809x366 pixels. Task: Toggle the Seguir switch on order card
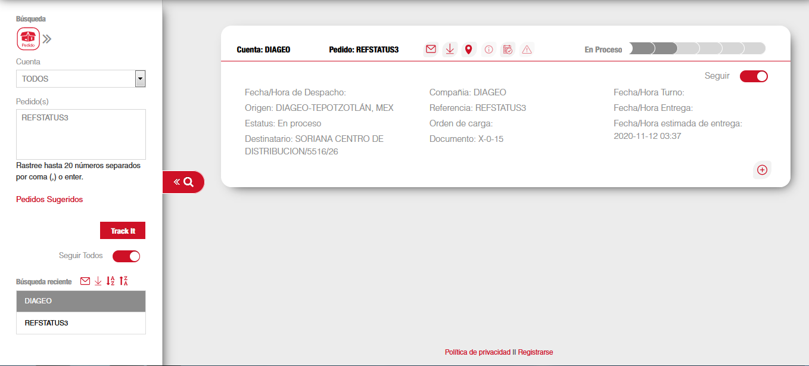(754, 76)
